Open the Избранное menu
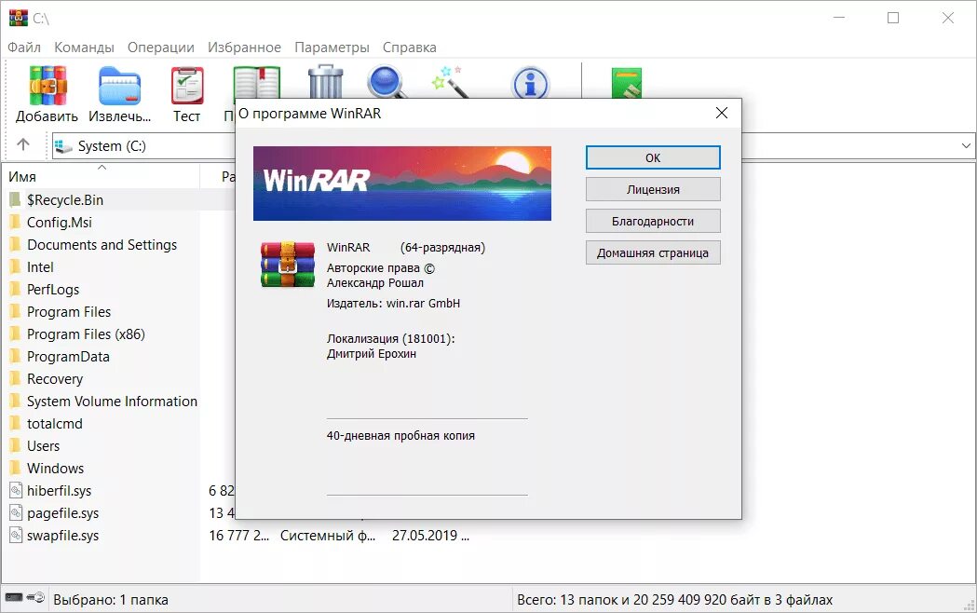The image size is (977, 613). [x=244, y=48]
